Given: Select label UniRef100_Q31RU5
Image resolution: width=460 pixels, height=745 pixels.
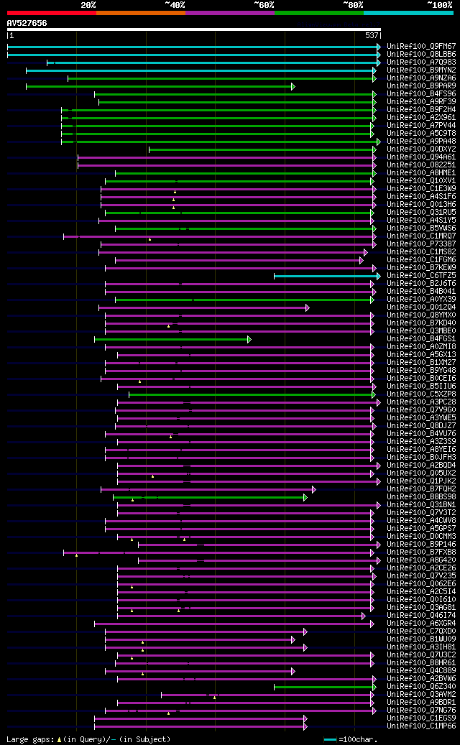Looking at the screenshot, I should (x=421, y=213).
